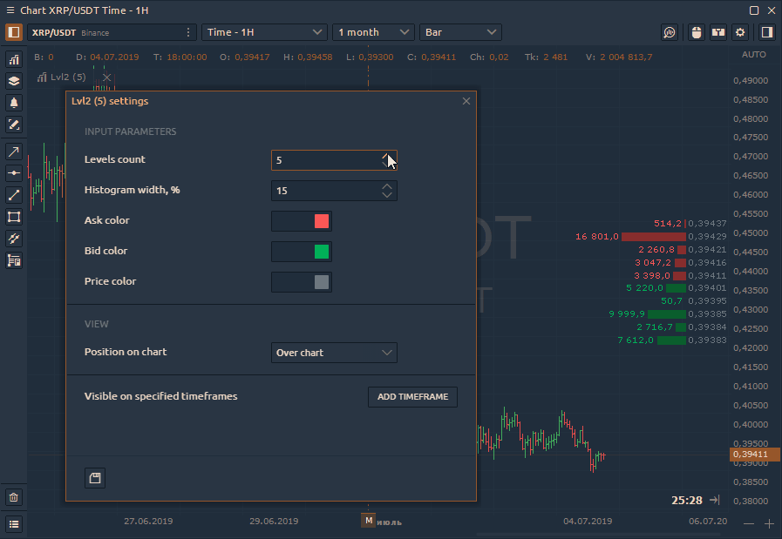Maximize the chart window
This screenshot has width=782, height=539.
tap(754, 10)
